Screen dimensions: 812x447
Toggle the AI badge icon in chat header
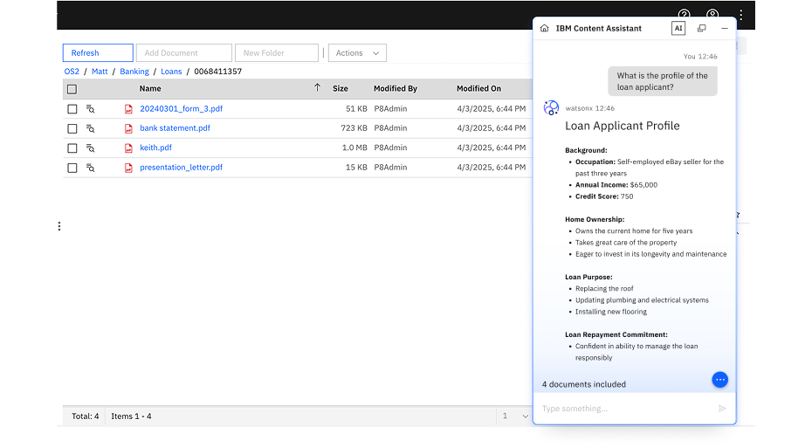point(678,29)
